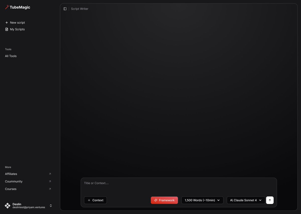Click the external arrow icon next to Affiliates
This screenshot has width=301, height=214.
tap(50, 174)
